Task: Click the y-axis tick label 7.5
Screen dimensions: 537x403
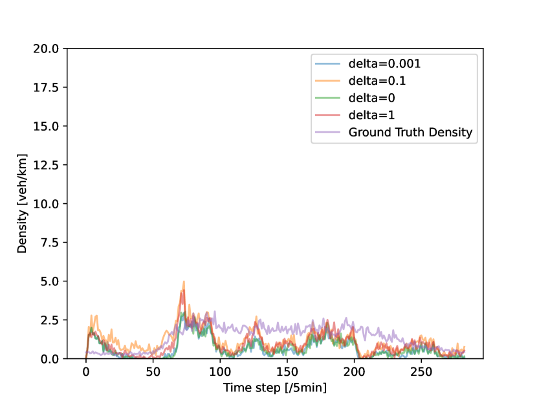Action: tap(50, 243)
